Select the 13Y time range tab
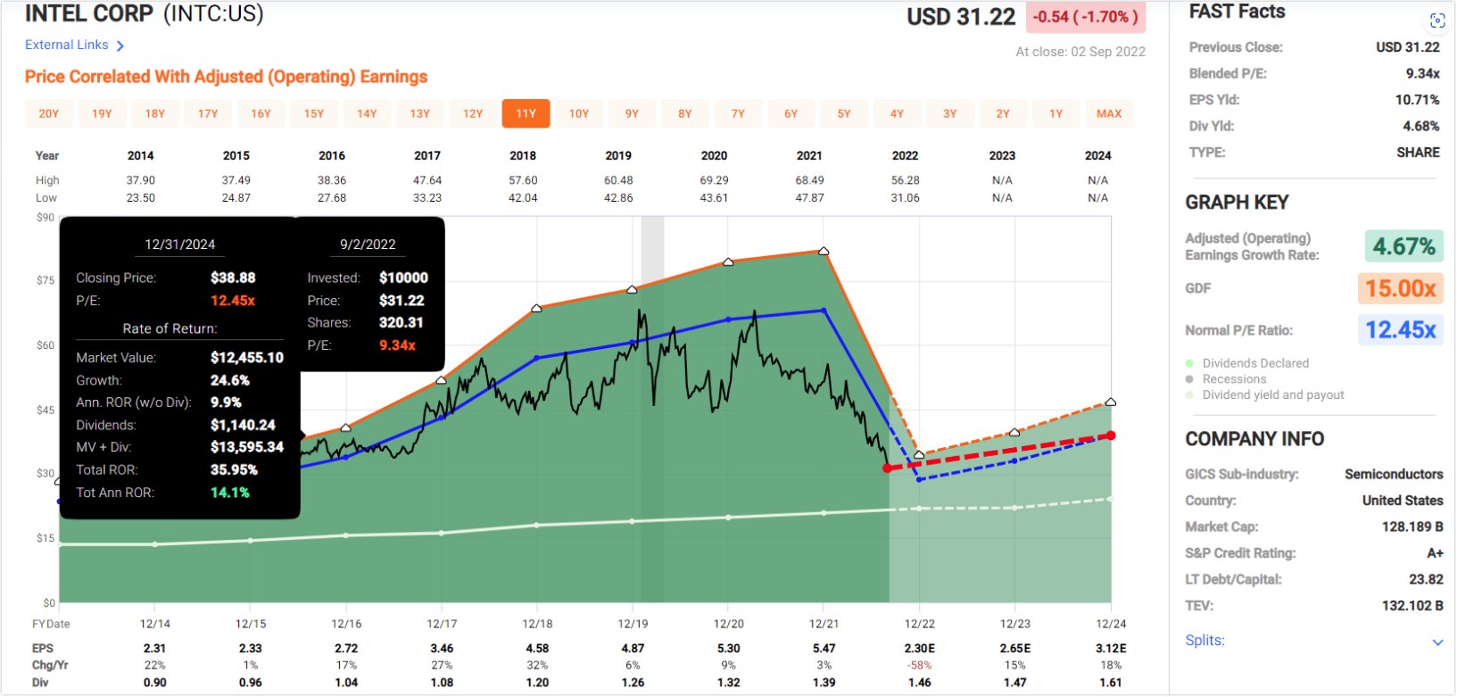 click(x=420, y=113)
